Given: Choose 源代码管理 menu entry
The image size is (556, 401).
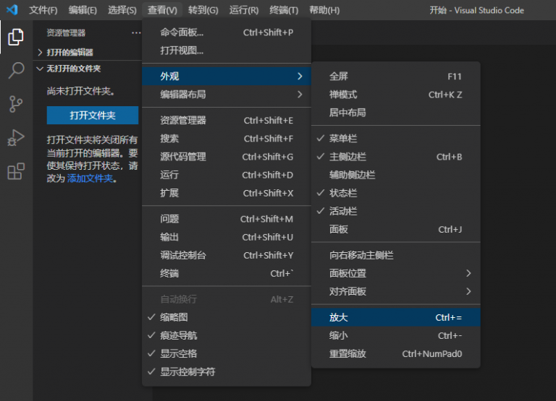Looking at the screenshot, I should pos(227,157).
